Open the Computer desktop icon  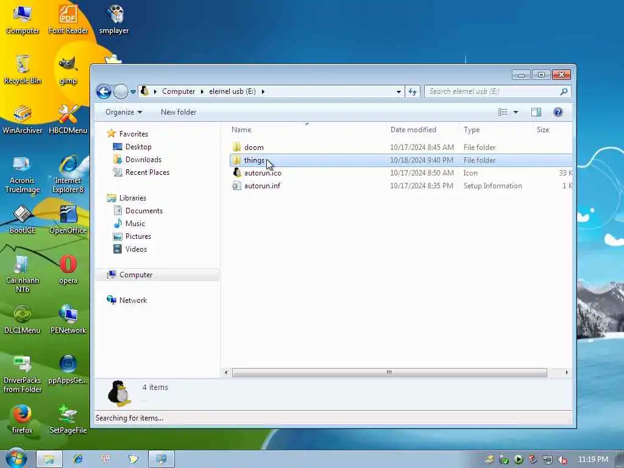(23, 20)
